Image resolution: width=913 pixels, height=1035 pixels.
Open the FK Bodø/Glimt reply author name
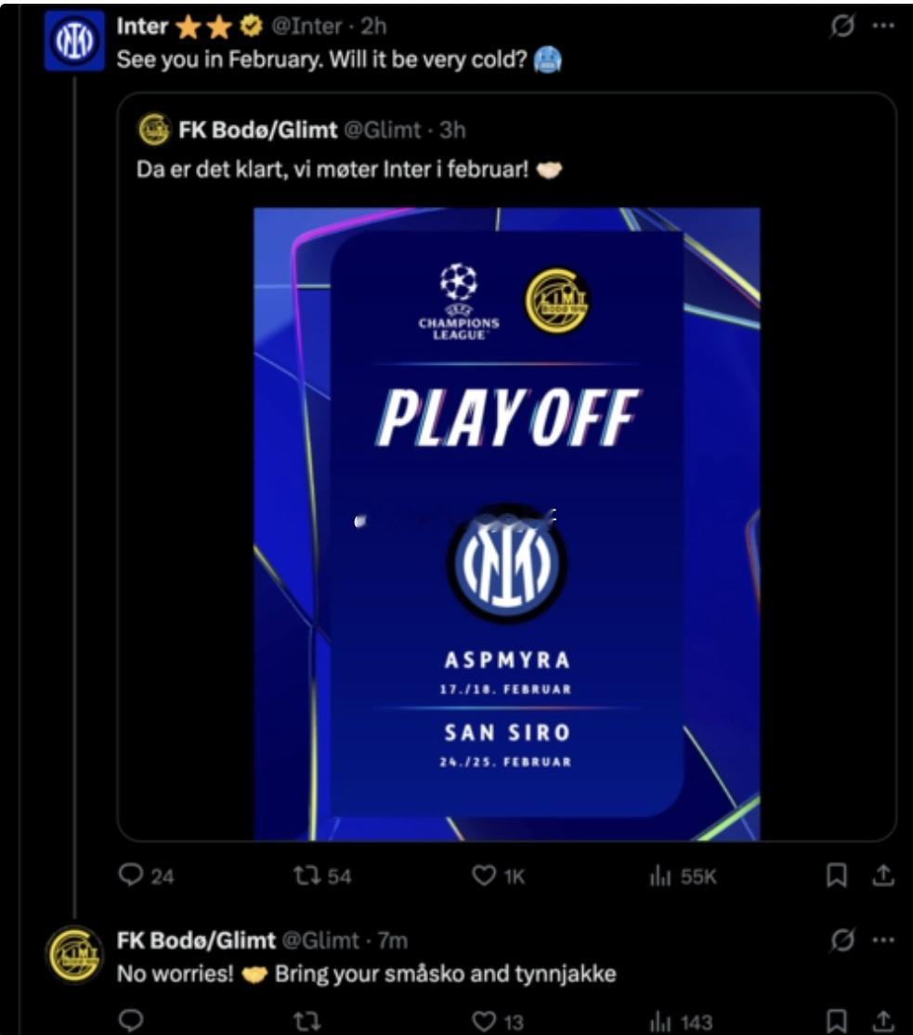[x=195, y=940]
